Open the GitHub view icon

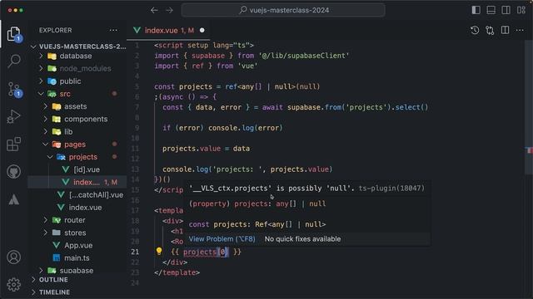(x=13, y=172)
